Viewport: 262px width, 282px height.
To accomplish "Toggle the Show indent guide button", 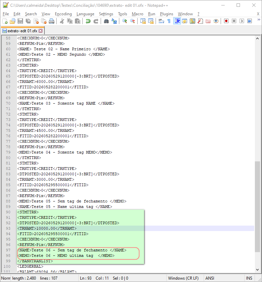I will click(177, 21).
